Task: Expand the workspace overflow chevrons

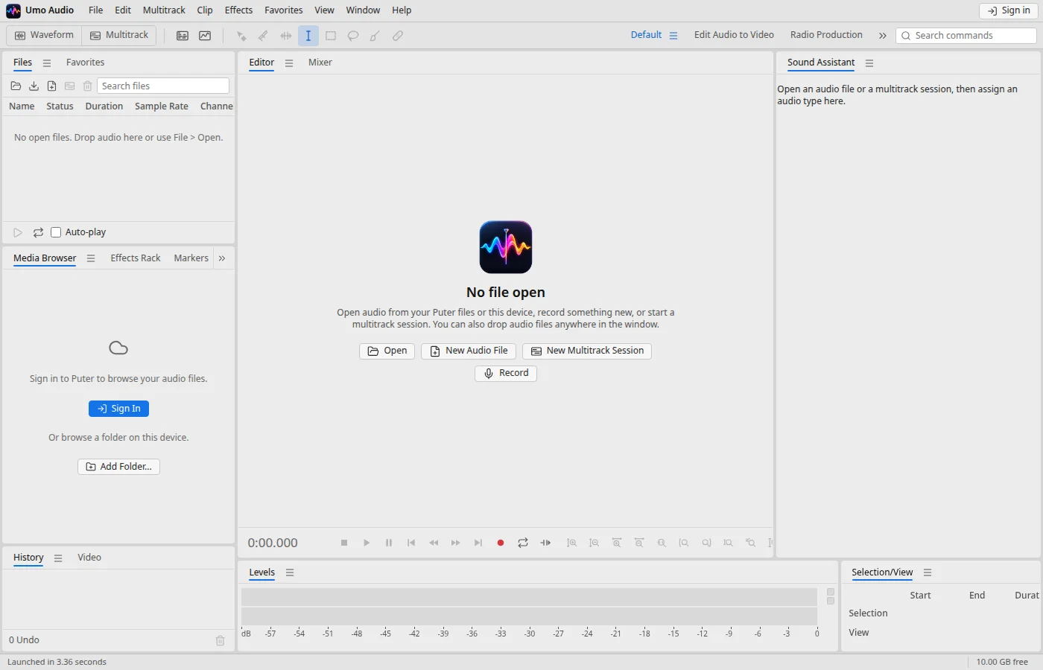Action: point(883,36)
